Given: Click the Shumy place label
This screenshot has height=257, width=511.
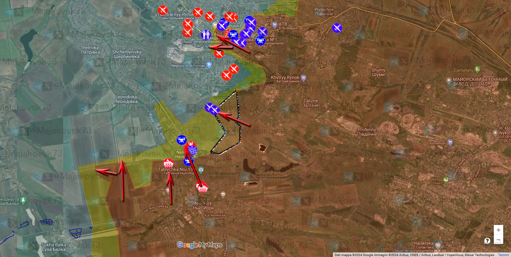Looking at the screenshot, I should pyautogui.click(x=378, y=72).
